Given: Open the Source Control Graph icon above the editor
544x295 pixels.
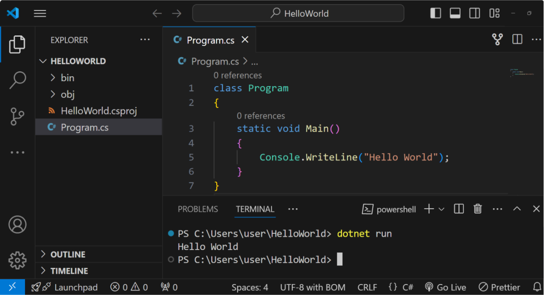Looking at the screenshot, I should coord(497,39).
